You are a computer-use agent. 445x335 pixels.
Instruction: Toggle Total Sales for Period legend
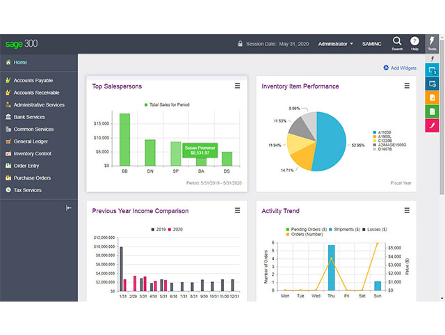[x=167, y=104]
